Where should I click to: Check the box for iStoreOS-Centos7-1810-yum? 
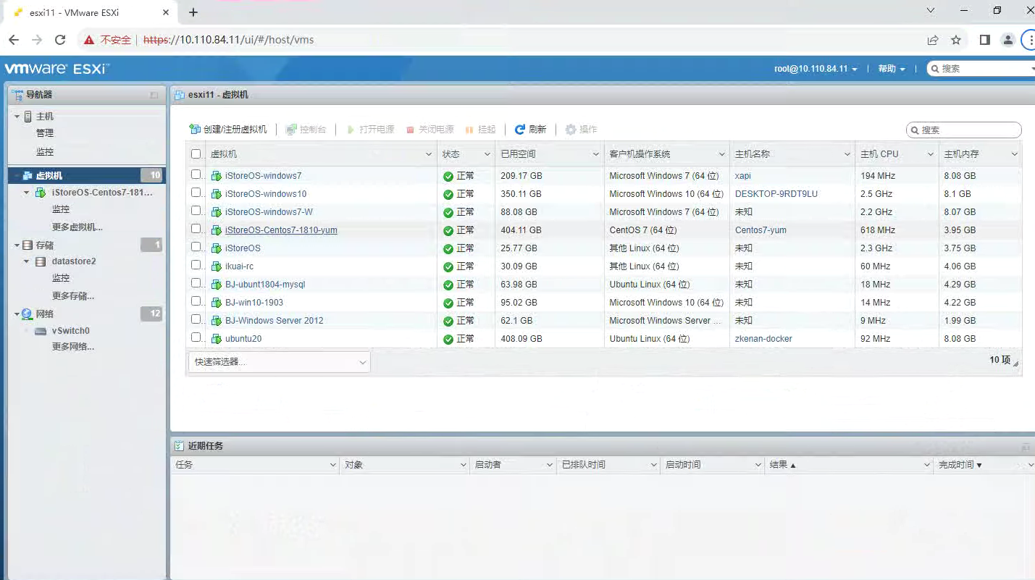(196, 229)
